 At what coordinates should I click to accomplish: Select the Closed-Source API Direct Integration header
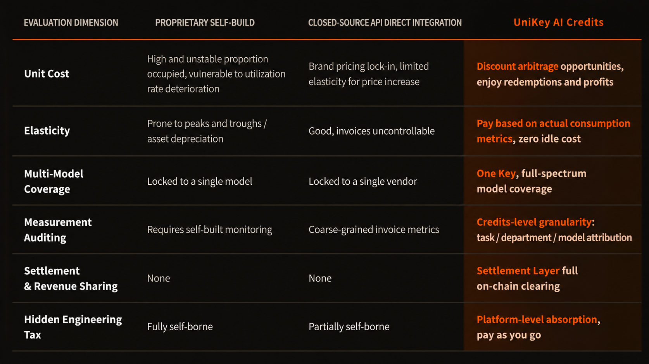click(385, 23)
